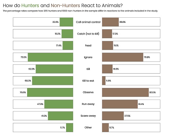Select the green Kill to eat bar
Screen dimensions: 171x138
(x=53, y=81)
